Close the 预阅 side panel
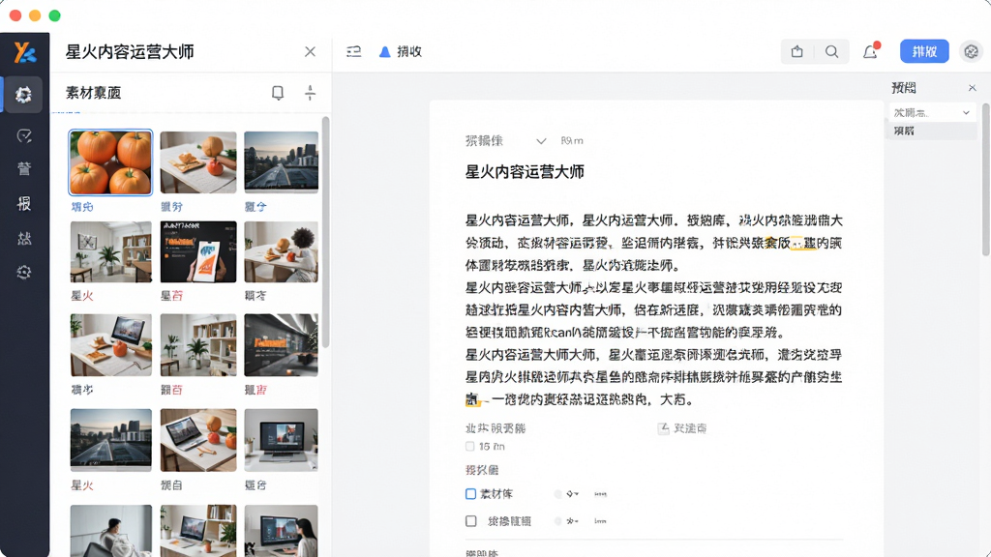This screenshot has height=557, width=991. coord(972,88)
